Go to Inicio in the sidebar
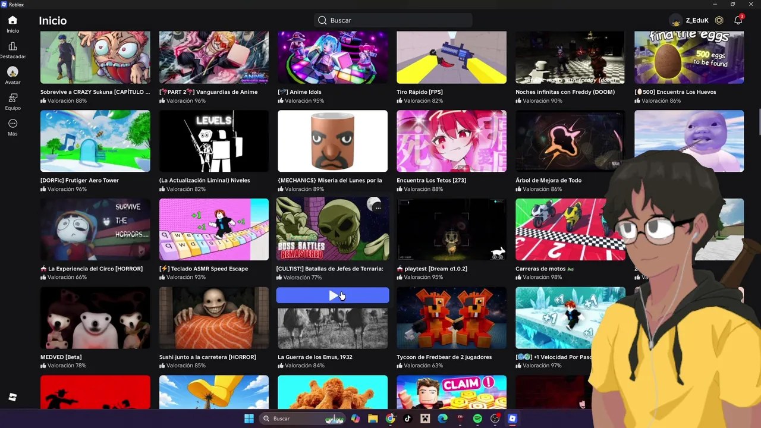The image size is (761, 428). 12,24
